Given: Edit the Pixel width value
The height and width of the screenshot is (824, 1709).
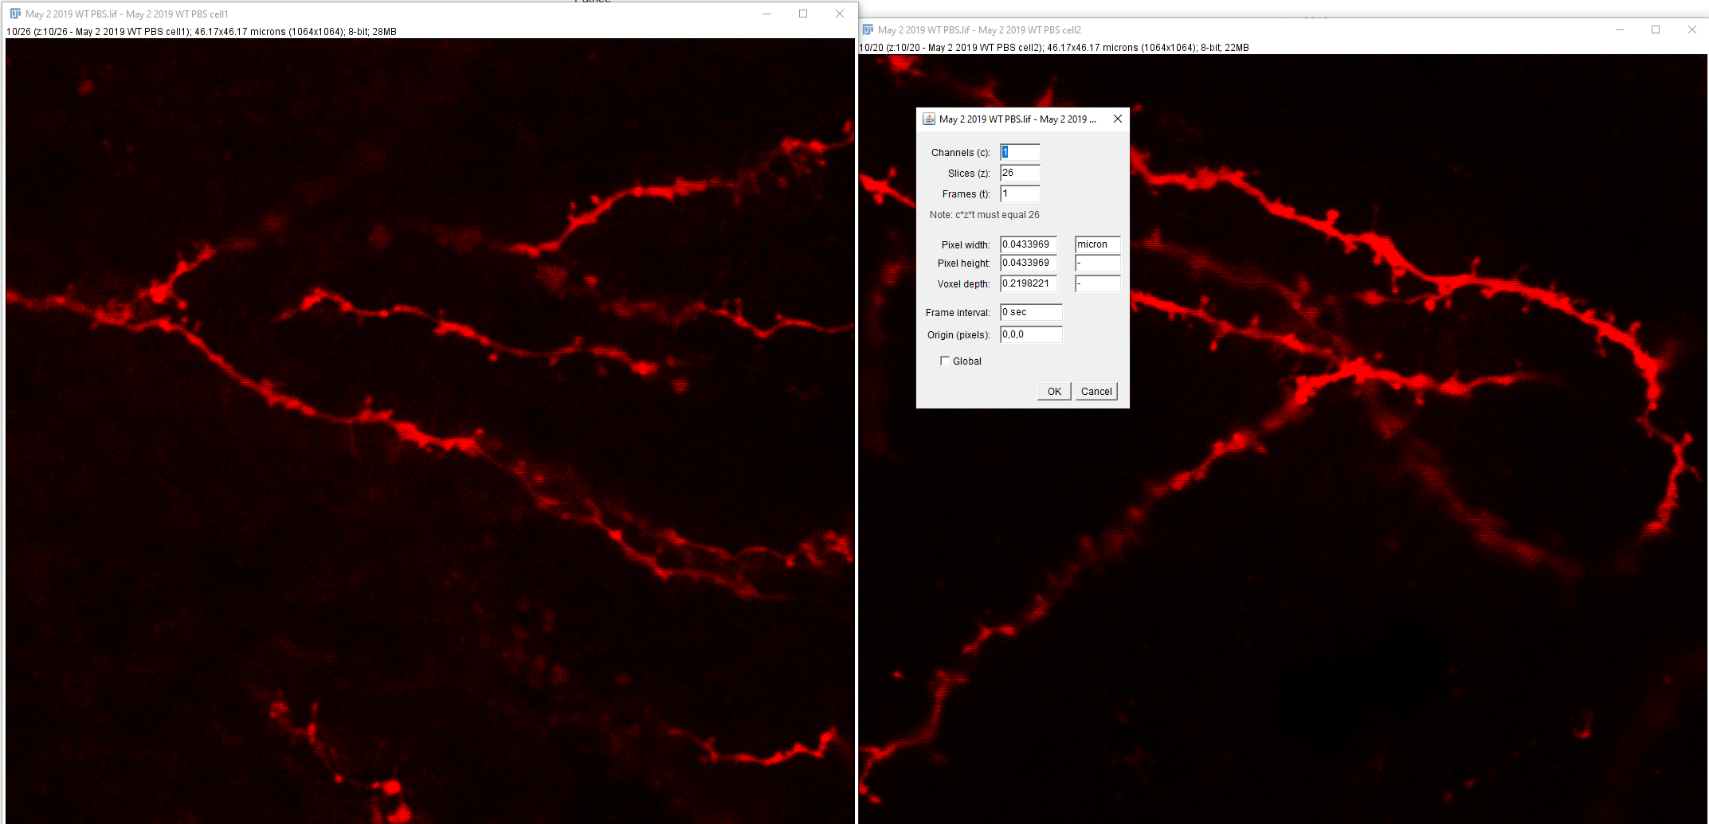Looking at the screenshot, I should (x=1028, y=244).
